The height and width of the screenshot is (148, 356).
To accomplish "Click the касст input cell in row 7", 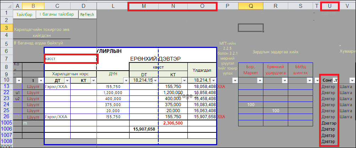I will 70,59.
